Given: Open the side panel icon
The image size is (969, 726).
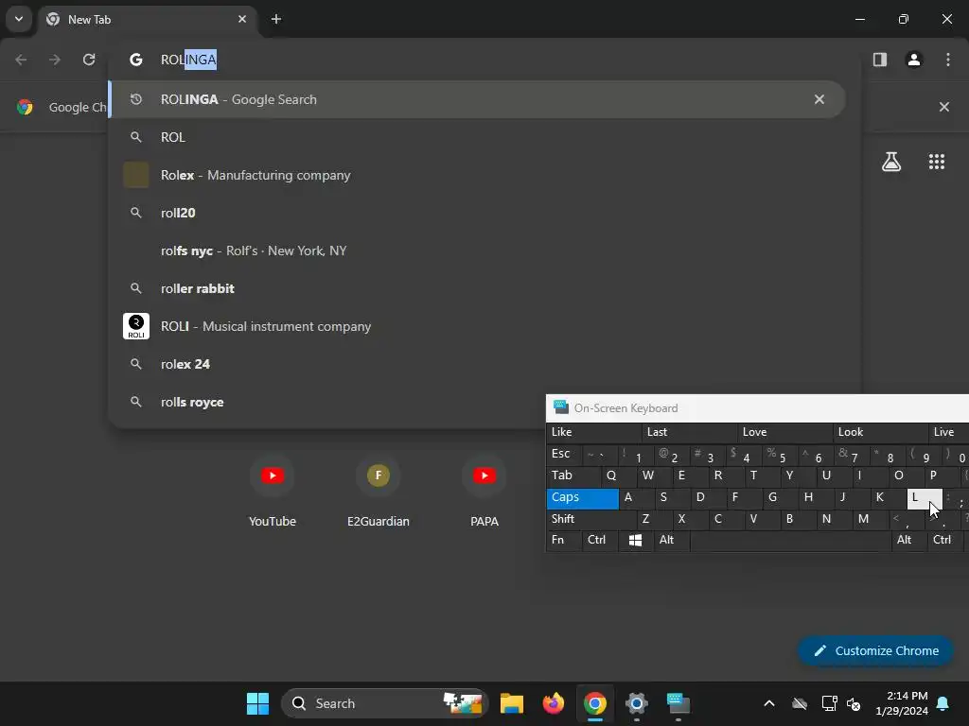Looking at the screenshot, I should pyautogui.click(x=880, y=60).
